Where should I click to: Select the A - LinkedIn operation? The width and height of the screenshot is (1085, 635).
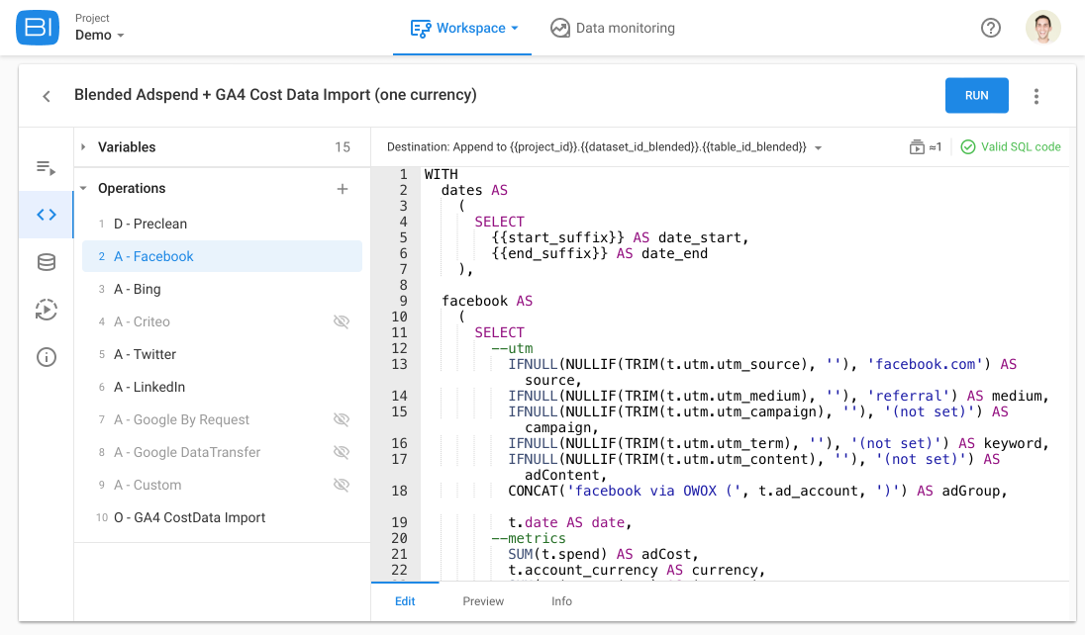[x=222, y=387]
